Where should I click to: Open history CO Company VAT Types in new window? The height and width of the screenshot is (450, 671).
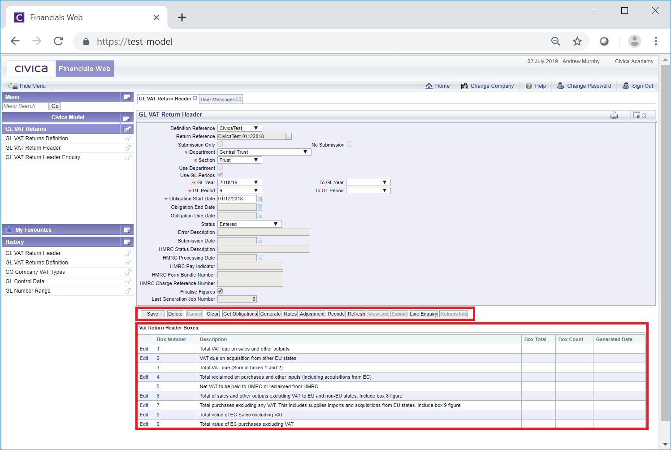(x=128, y=272)
